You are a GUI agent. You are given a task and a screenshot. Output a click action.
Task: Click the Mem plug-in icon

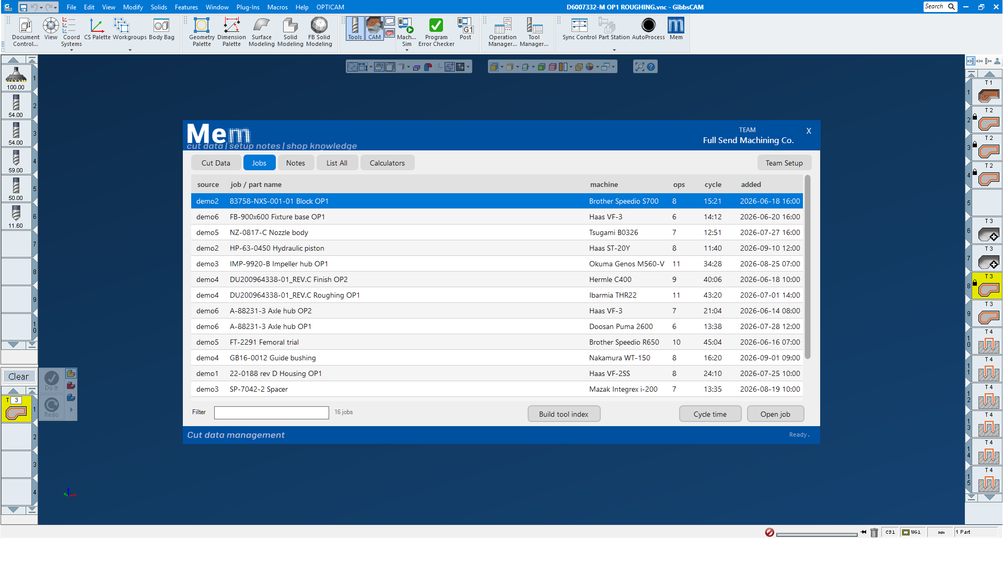676,29
